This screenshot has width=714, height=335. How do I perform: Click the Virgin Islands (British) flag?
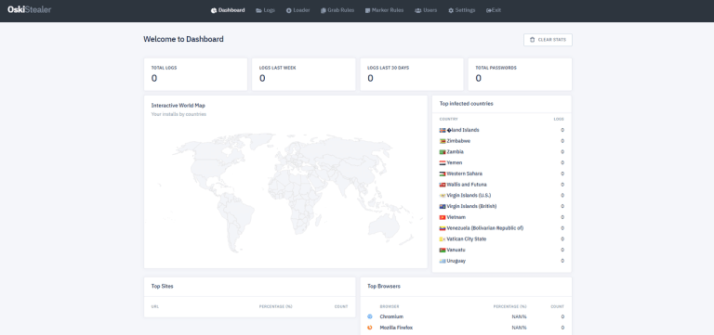pos(443,206)
